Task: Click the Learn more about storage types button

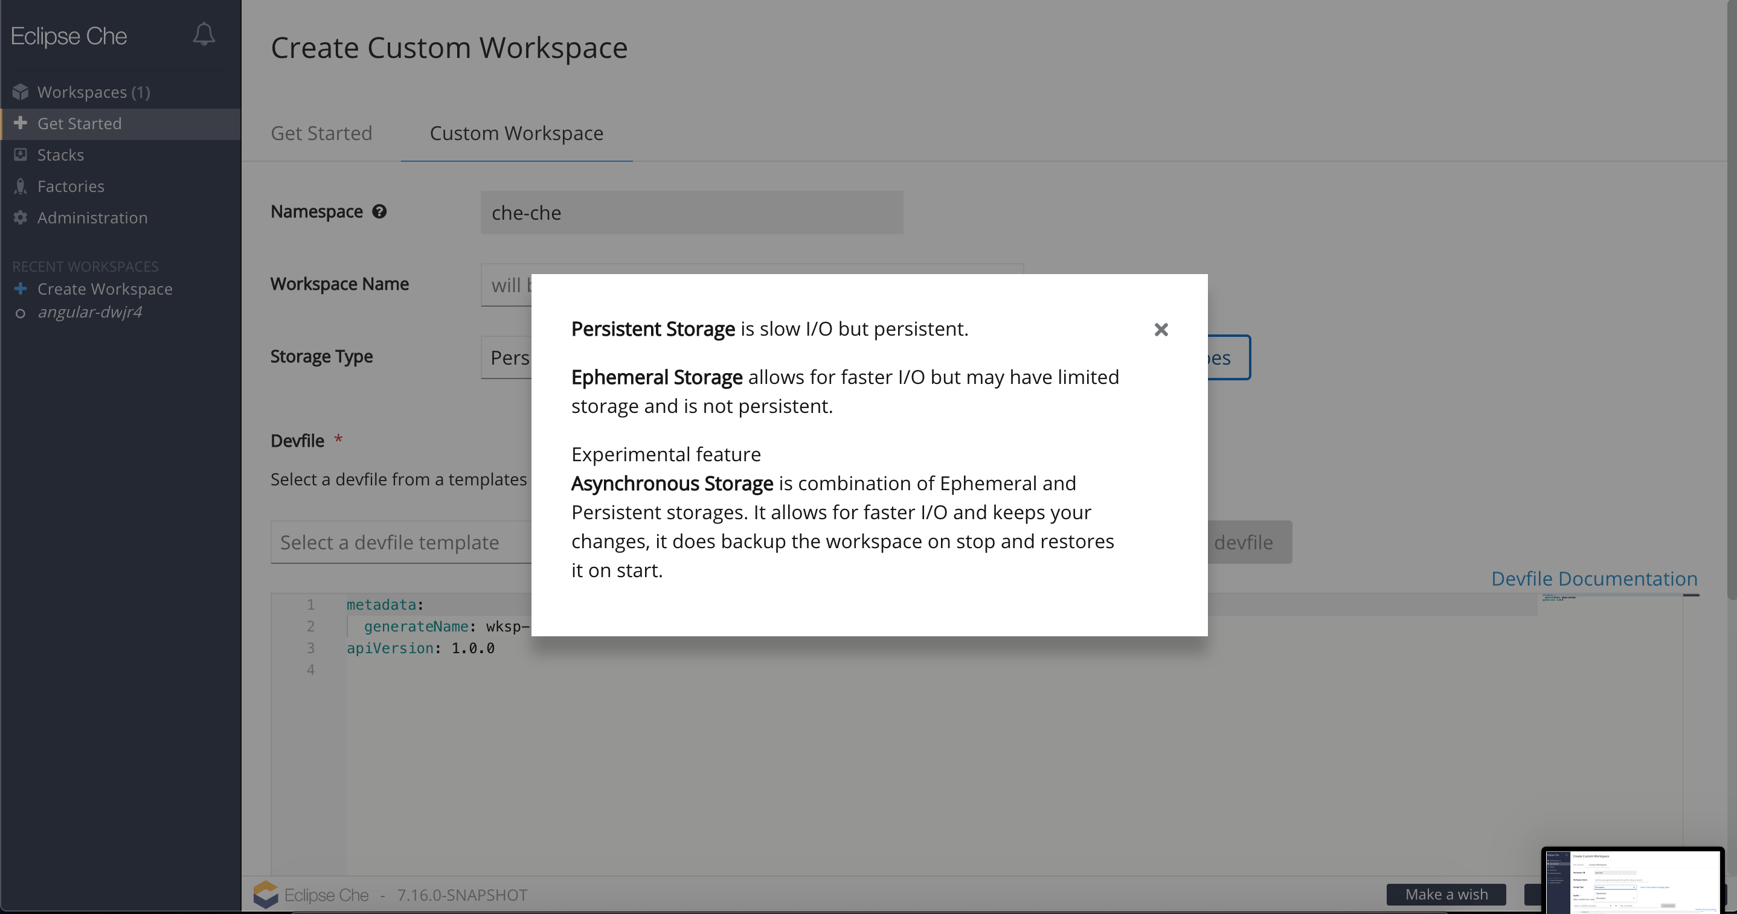Action: (x=1228, y=357)
